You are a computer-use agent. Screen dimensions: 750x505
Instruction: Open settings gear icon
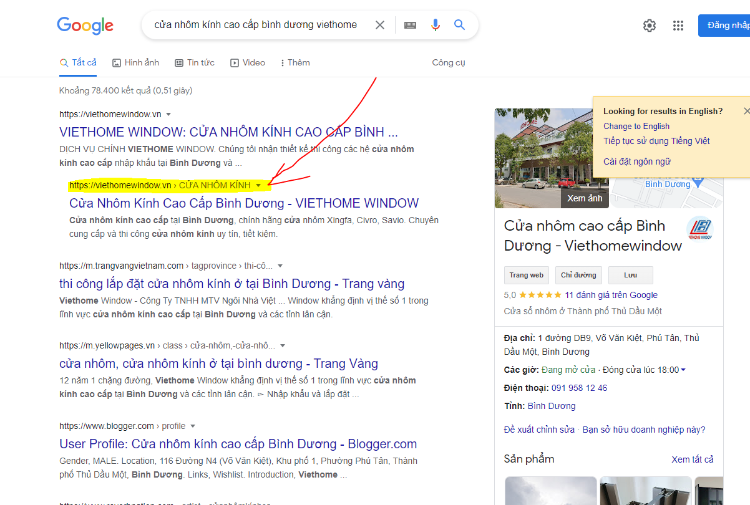click(650, 26)
